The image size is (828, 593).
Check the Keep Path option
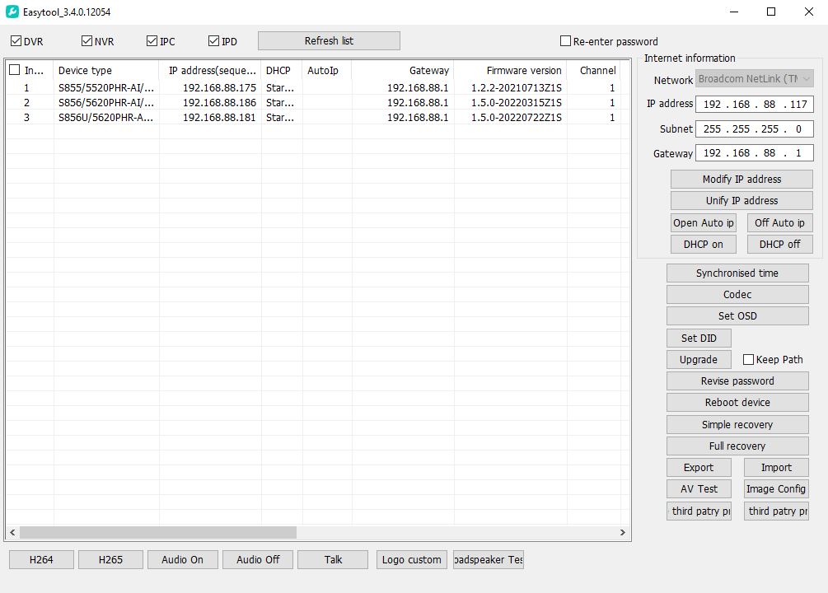[748, 360]
